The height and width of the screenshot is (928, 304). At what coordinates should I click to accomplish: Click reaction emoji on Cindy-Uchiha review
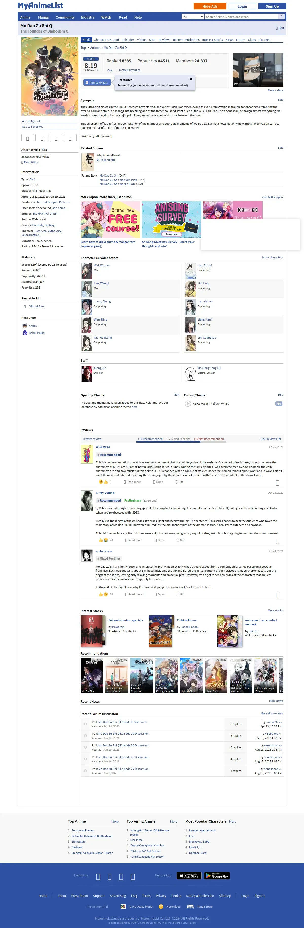pos(103,540)
